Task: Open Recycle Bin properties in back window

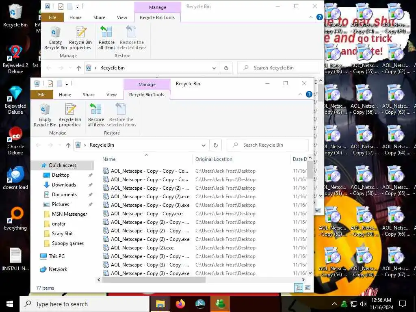Action: [80, 38]
